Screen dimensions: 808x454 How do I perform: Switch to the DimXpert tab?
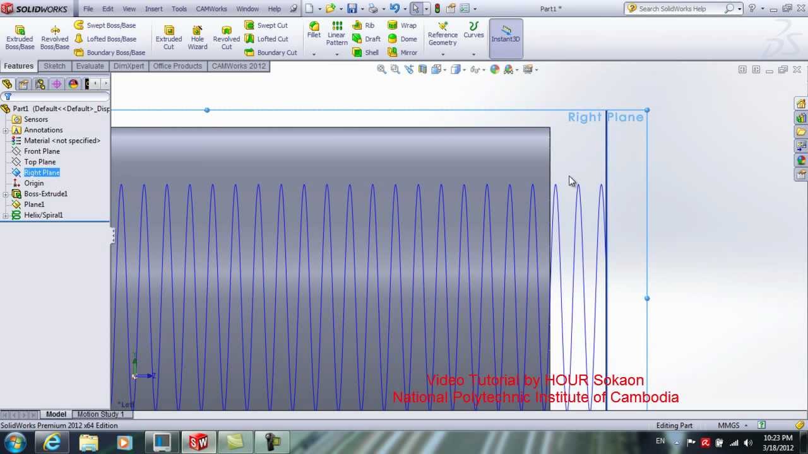pos(129,66)
